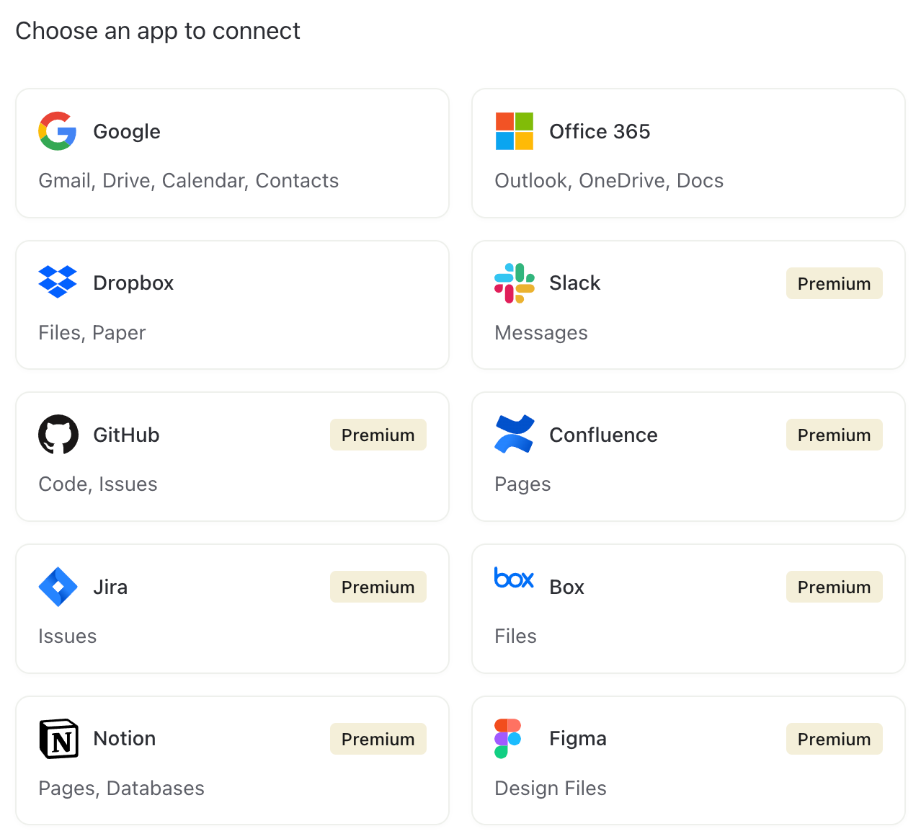The height and width of the screenshot is (839, 921).
Task: Connect the Google app card
Action: (x=232, y=153)
